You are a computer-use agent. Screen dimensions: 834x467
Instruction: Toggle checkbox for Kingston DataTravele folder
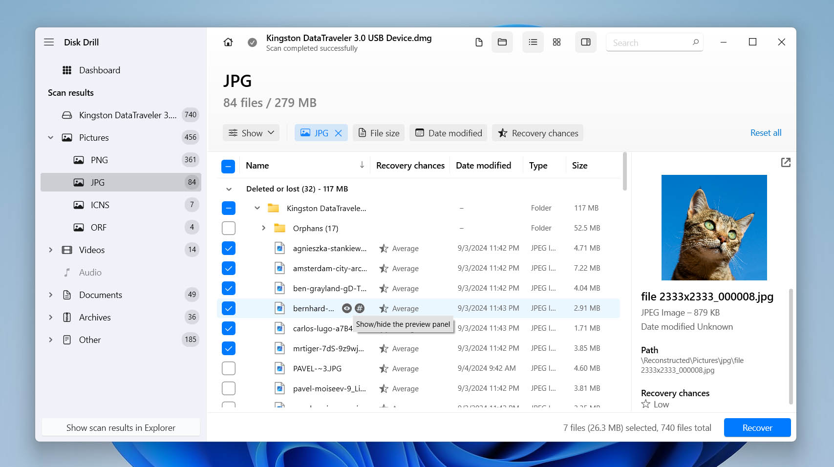coord(228,208)
